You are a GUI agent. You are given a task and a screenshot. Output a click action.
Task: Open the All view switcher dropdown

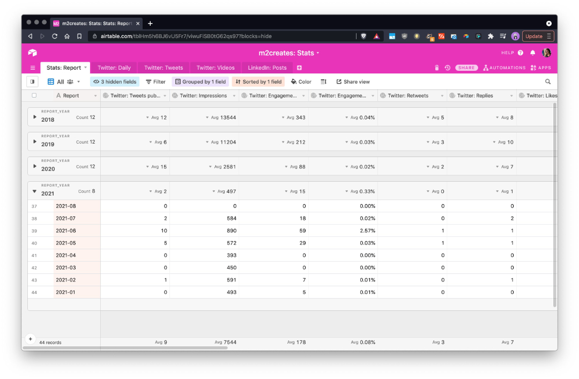pyautogui.click(x=63, y=81)
